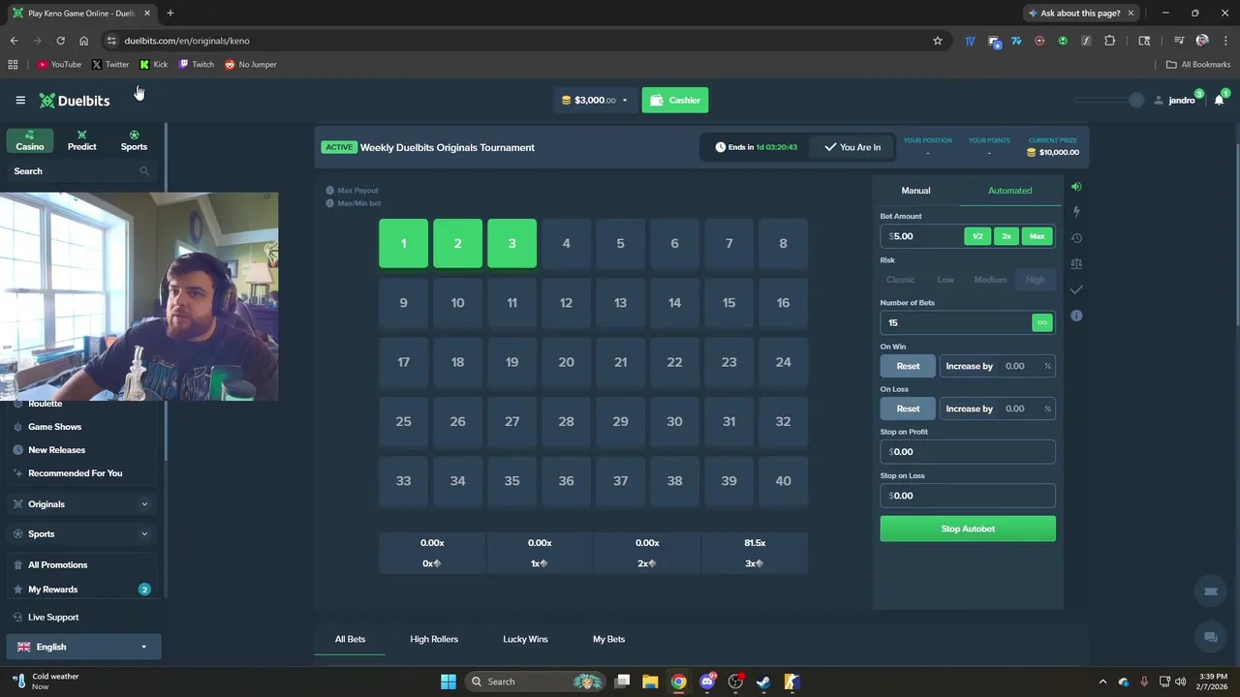The image size is (1240, 697).
Task: Open Chrome three-dot menu
Action: (x=1224, y=41)
